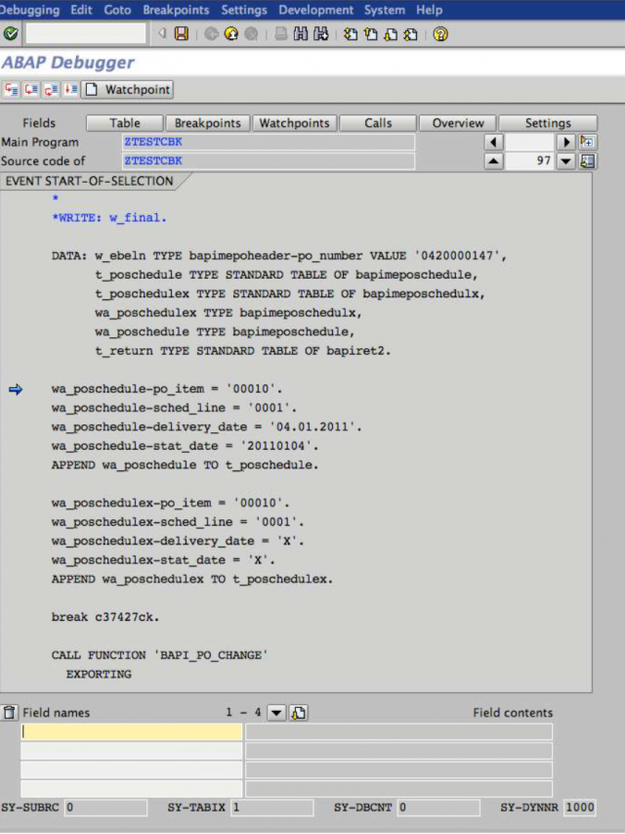
Task: Open the Debugging menu
Action: 29,10
